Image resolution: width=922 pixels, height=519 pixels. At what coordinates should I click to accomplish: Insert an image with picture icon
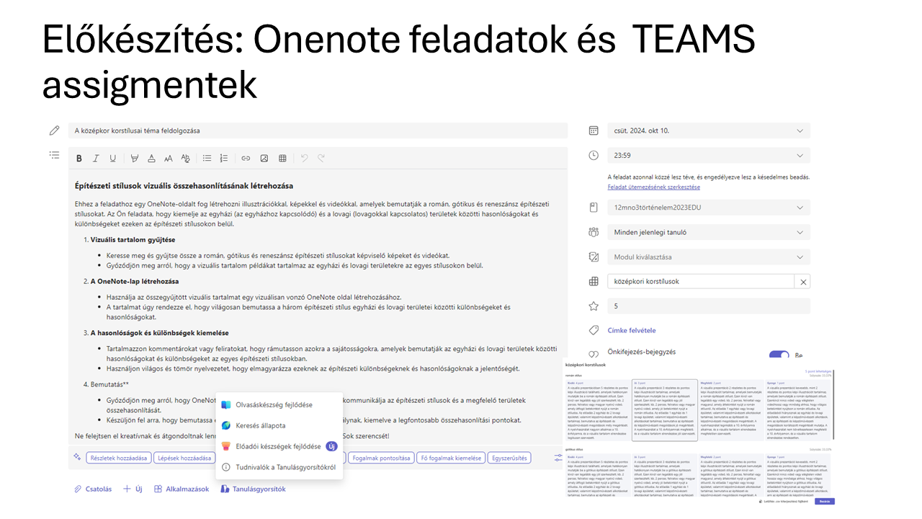pyautogui.click(x=264, y=159)
